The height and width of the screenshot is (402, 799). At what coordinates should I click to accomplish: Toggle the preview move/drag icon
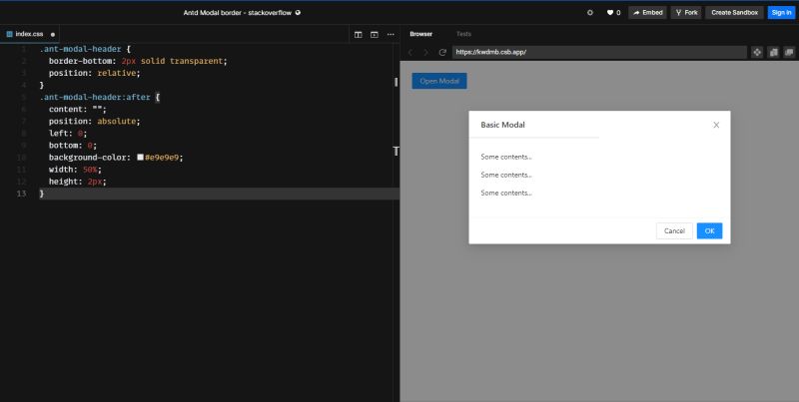pyautogui.click(x=757, y=53)
